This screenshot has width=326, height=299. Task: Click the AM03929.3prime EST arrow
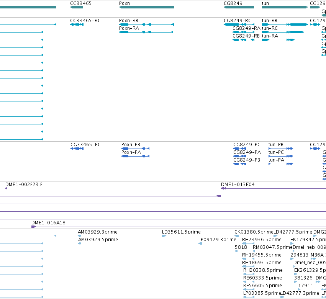79,236
